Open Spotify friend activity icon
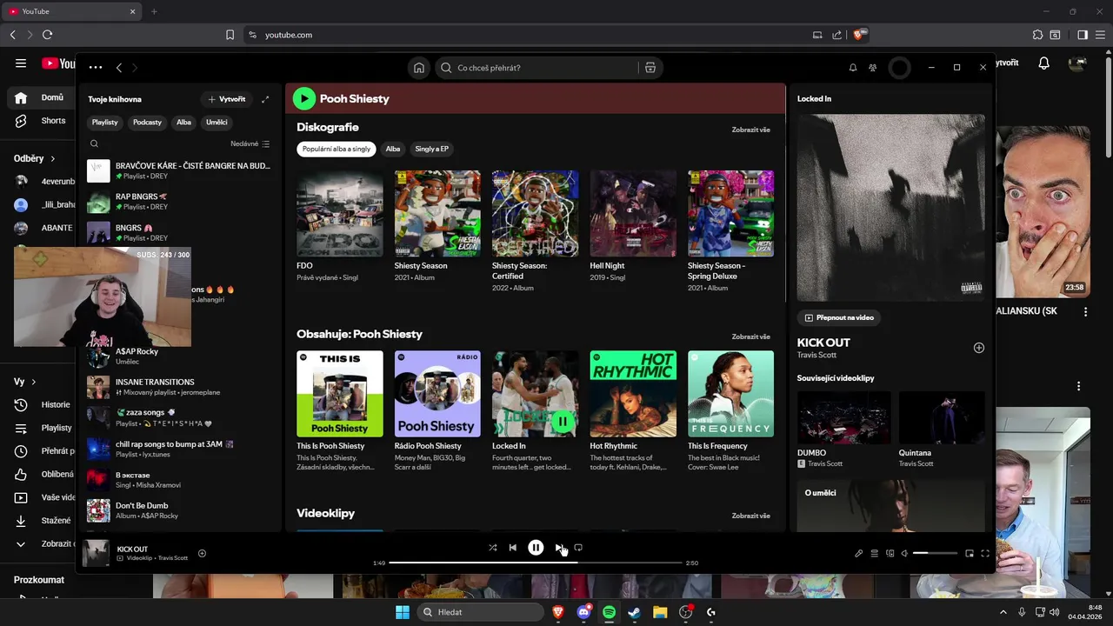The width and height of the screenshot is (1113, 626). pyautogui.click(x=873, y=68)
